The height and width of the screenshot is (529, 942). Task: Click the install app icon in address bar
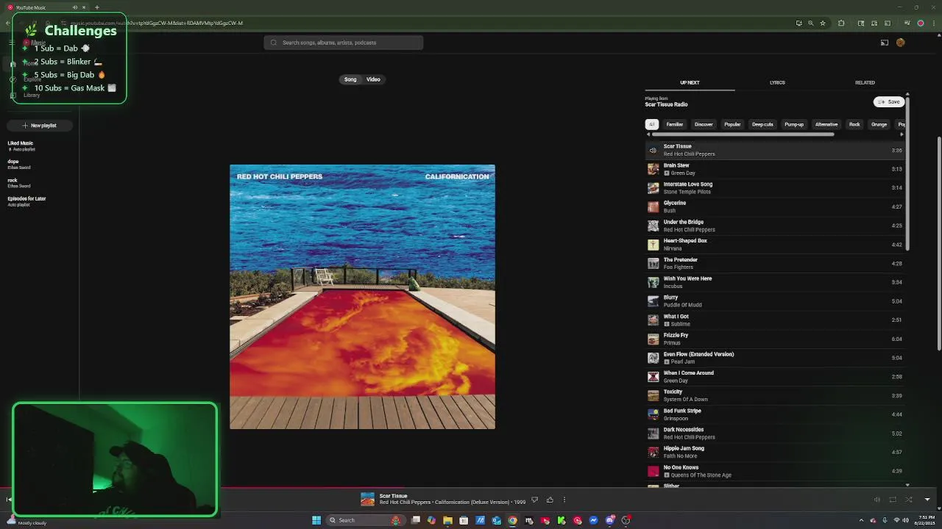coord(799,23)
